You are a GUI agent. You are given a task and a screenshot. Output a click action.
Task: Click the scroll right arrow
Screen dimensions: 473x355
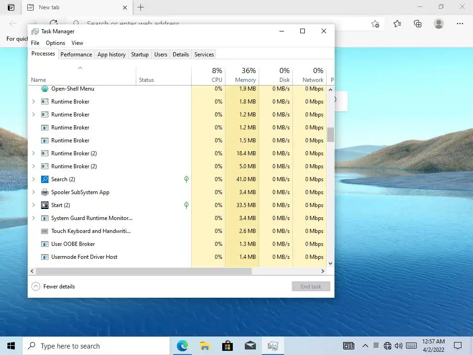323,271
